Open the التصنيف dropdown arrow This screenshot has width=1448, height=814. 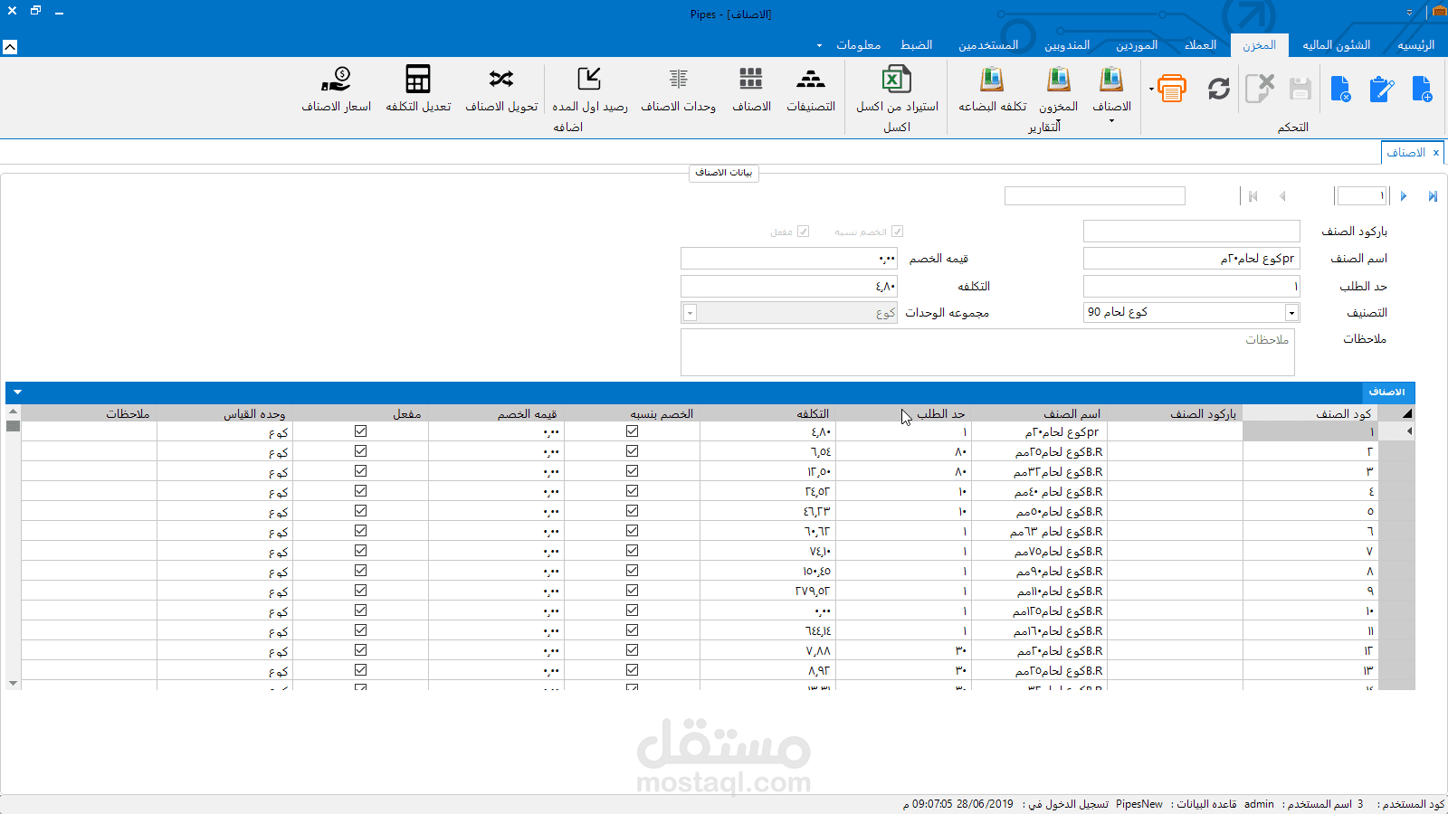click(x=1291, y=313)
